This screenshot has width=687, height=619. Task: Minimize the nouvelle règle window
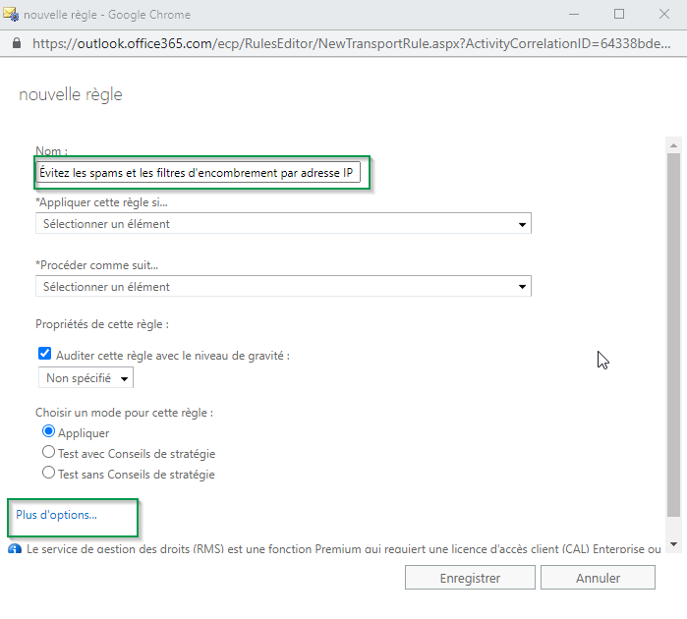click(x=575, y=15)
